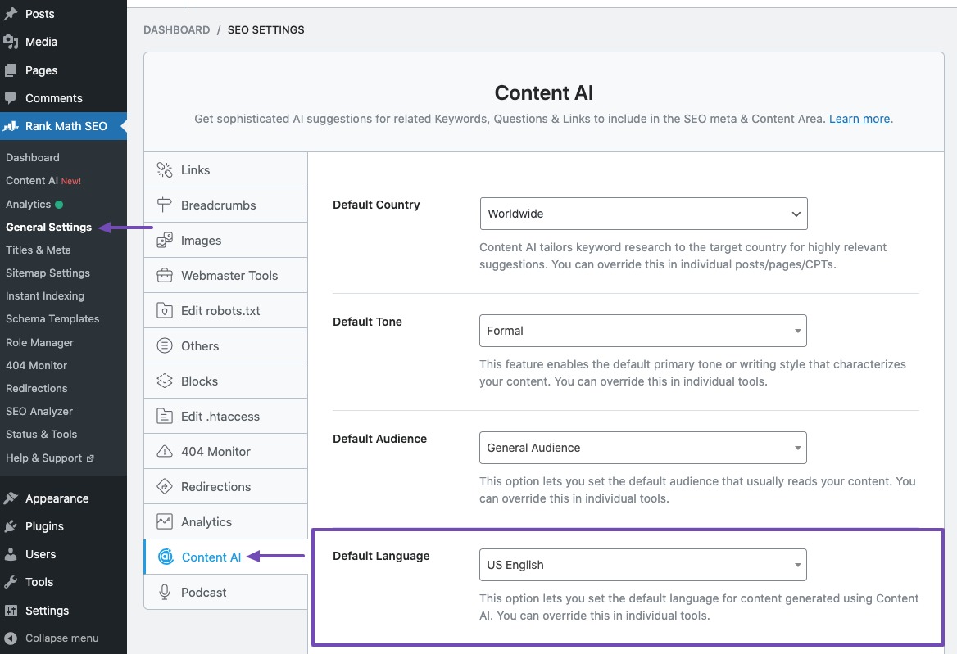Follow the Learn more link
Screen dimensions: 957x654
point(859,119)
